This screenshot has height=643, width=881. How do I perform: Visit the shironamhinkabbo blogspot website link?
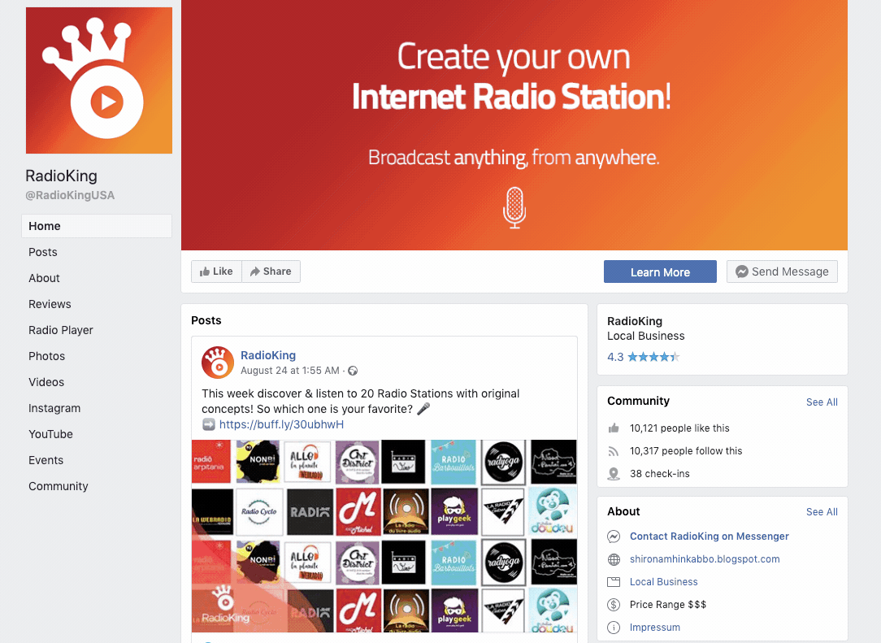coord(704,558)
